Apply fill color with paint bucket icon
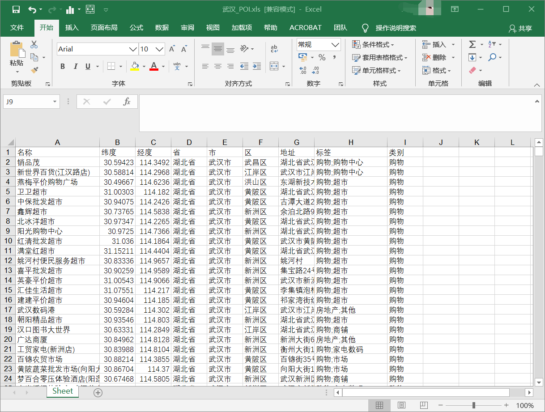 (x=134, y=66)
